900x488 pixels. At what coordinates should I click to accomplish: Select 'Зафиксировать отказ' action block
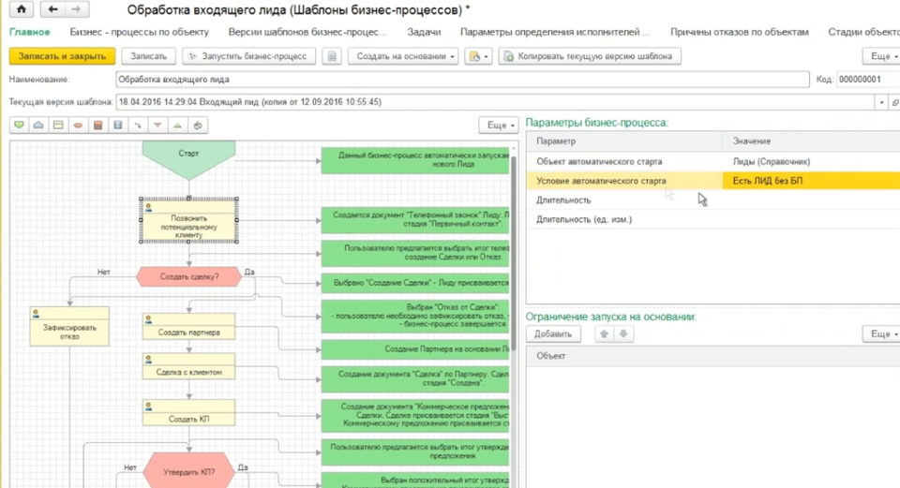tap(69, 326)
